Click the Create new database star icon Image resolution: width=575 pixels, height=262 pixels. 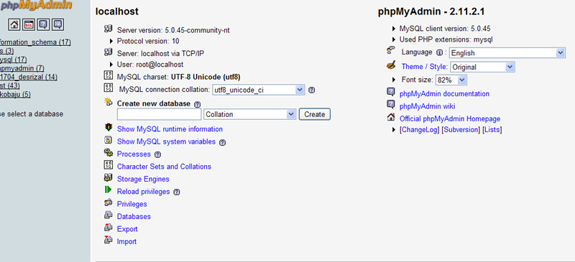click(x=109, y=102)
